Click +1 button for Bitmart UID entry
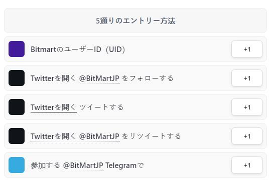The width and height of the screenshot is (271, 181). (247, 49)
